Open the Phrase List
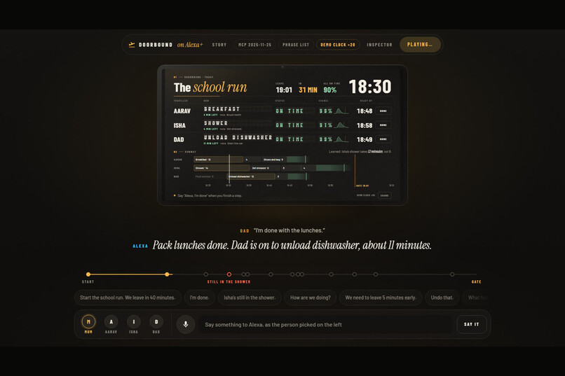Viewport: 565px width, 376px height. (x=296, y=45)
